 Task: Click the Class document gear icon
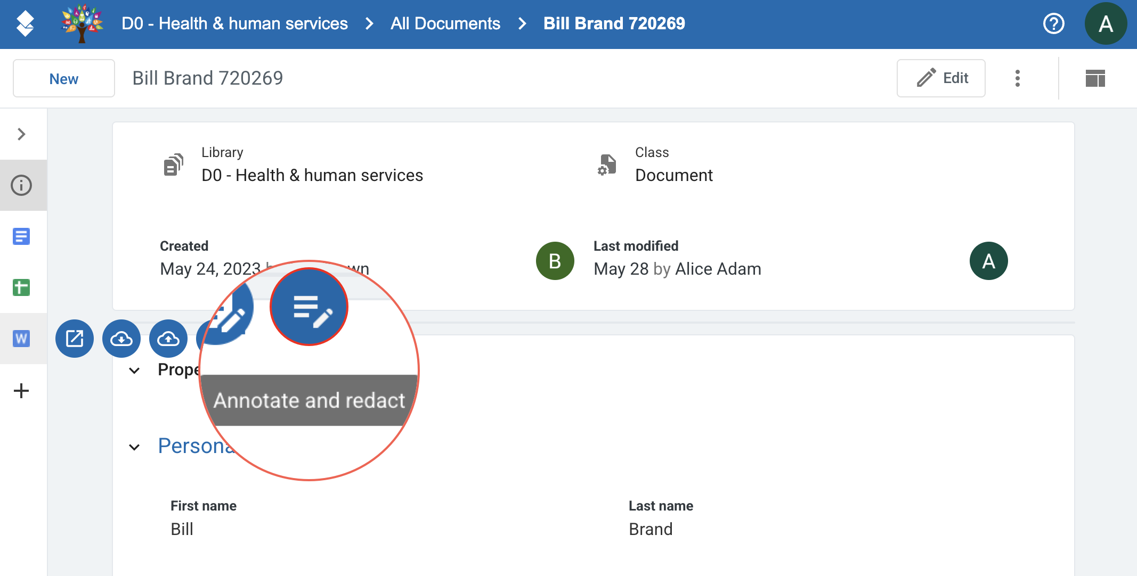pyautogui.click(x=607, y=165)
